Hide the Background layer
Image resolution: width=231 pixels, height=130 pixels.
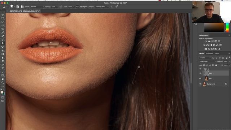200,84
